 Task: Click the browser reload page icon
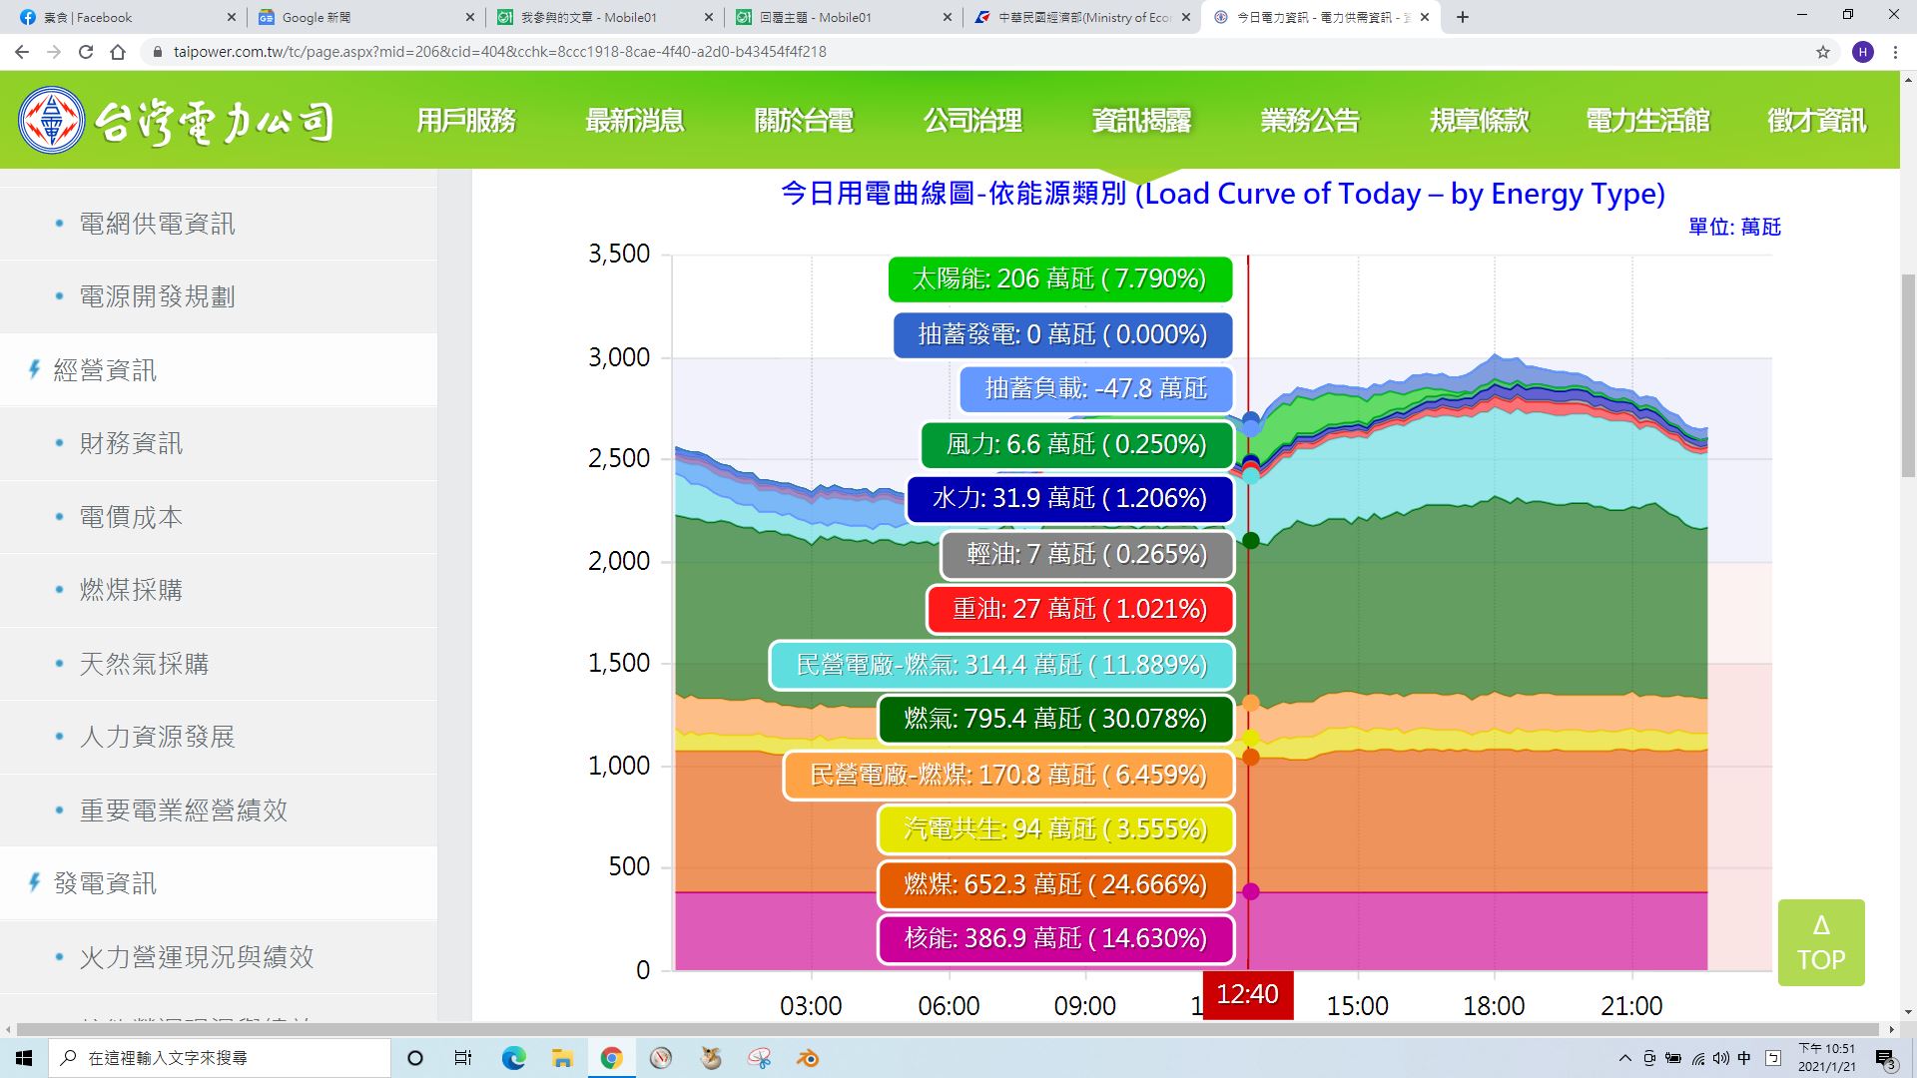click(86, 52)
